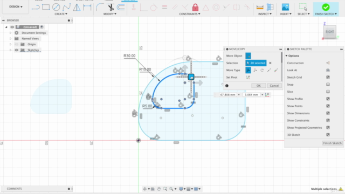The image size is (345, 194).
Task: Click the green Finish Sketch checkmark
Action: tap(326, 7)
